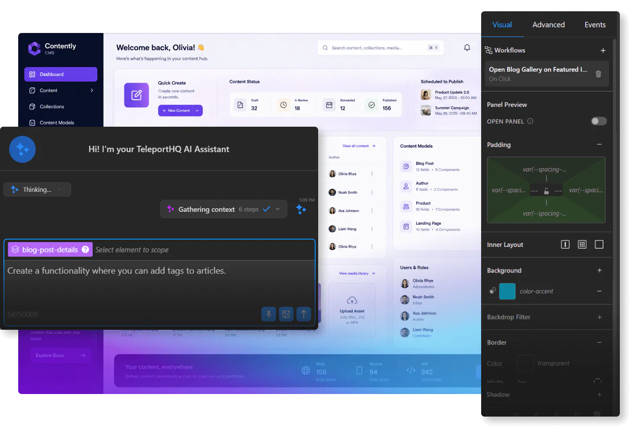632x427 pixels.
Task: Click the New Content button
Action: (176, 111)
